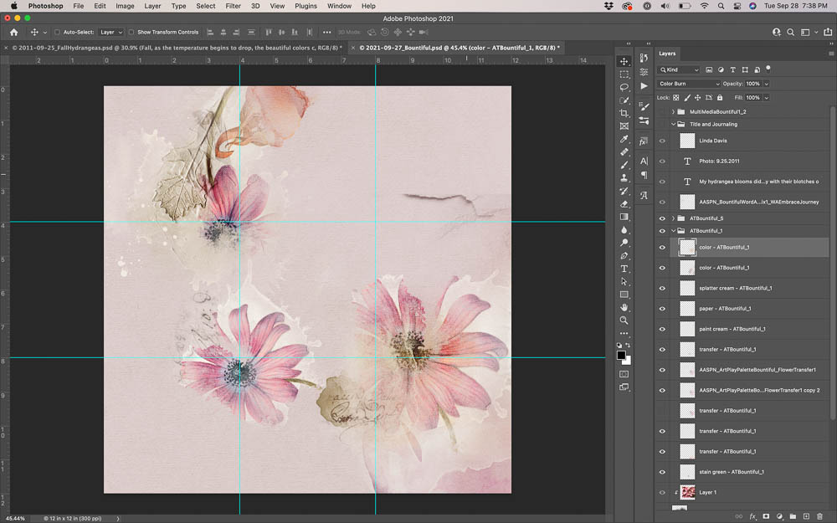This screenshot has width=837, height=523.
Task: Select the Eraser tool
Action: pos(624,204)
